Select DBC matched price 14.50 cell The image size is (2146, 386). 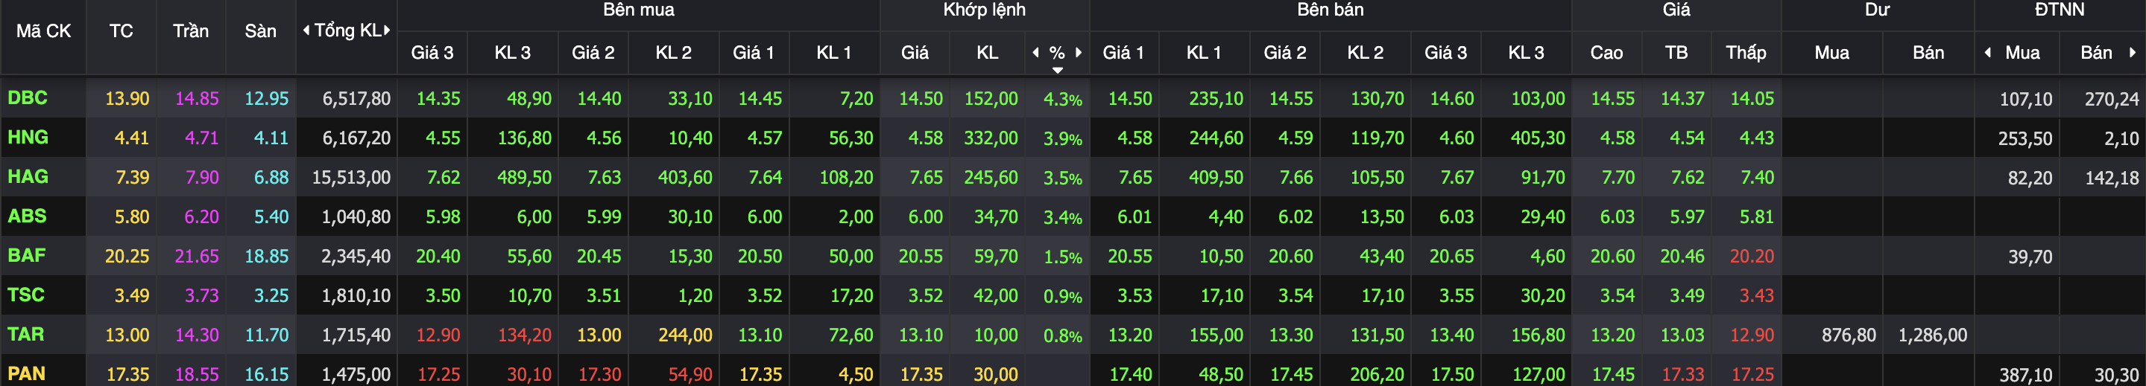pos(921,98)
